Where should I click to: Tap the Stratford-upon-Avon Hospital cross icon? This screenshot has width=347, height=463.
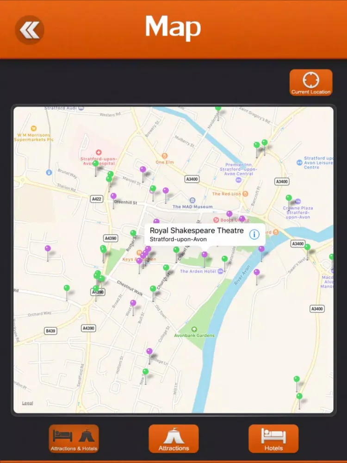pos(99,152)
